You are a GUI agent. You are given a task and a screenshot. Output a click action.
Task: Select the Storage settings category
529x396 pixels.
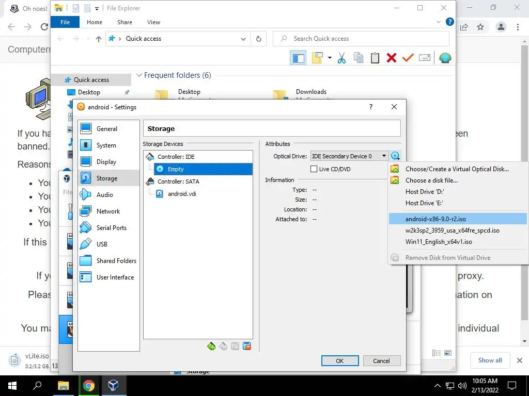108,178
